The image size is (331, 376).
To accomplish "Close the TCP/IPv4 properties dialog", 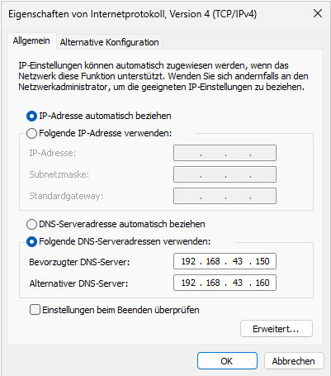I will [318, 13].
